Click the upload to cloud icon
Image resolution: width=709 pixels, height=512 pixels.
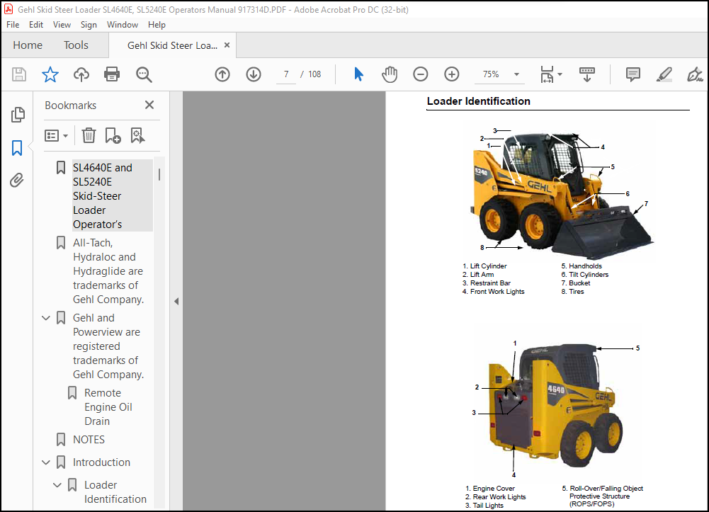click(x=81, y=74)
